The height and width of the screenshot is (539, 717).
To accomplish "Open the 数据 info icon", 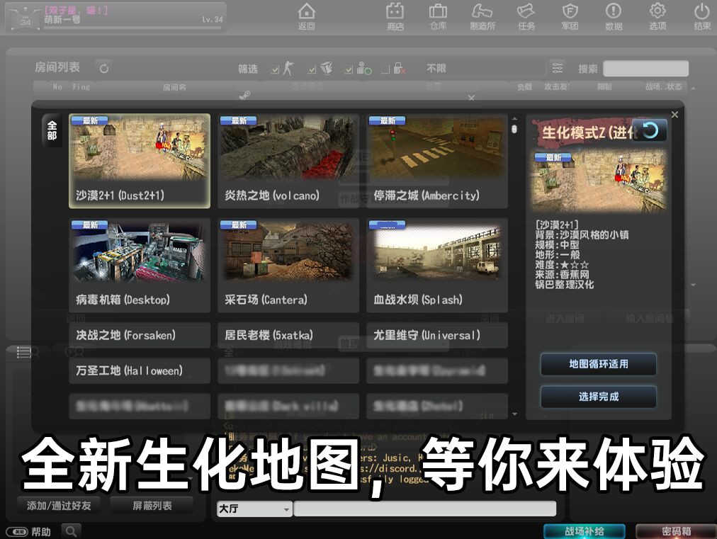I will [614, 16].
